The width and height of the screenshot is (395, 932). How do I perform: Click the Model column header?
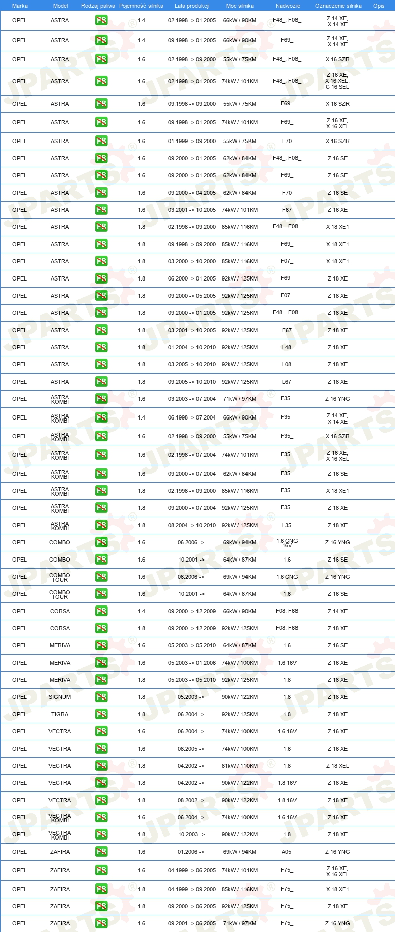(60, 6)
